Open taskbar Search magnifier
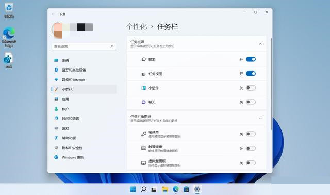The height and width of the screenshot is (195, 330). pos(143,189)
